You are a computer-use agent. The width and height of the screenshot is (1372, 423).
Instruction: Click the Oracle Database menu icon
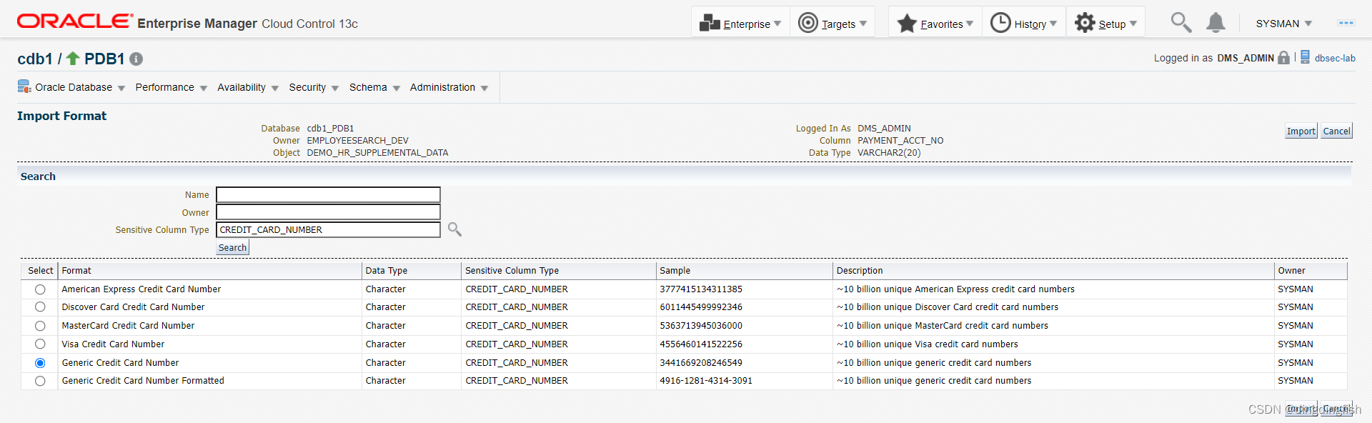click(24, 87)
